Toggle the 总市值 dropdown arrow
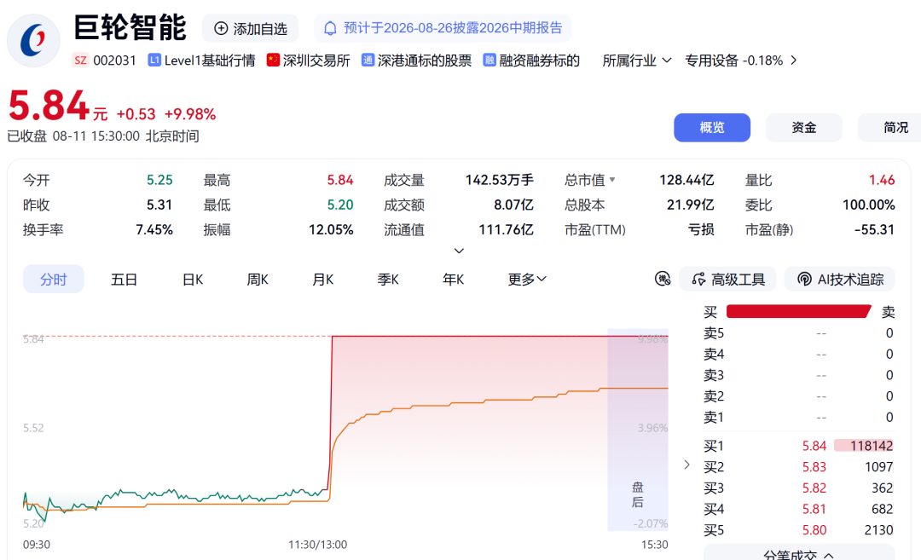The image size is (921, 560). (x=612, y=180)
